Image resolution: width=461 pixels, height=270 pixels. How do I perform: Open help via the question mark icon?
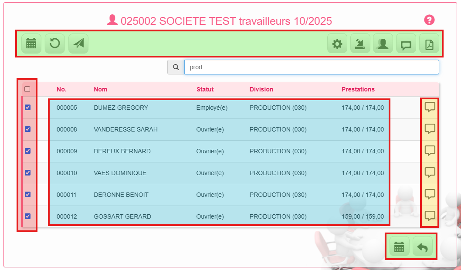coord(430,20)
